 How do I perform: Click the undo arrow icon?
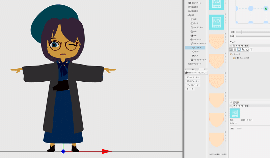231,42
